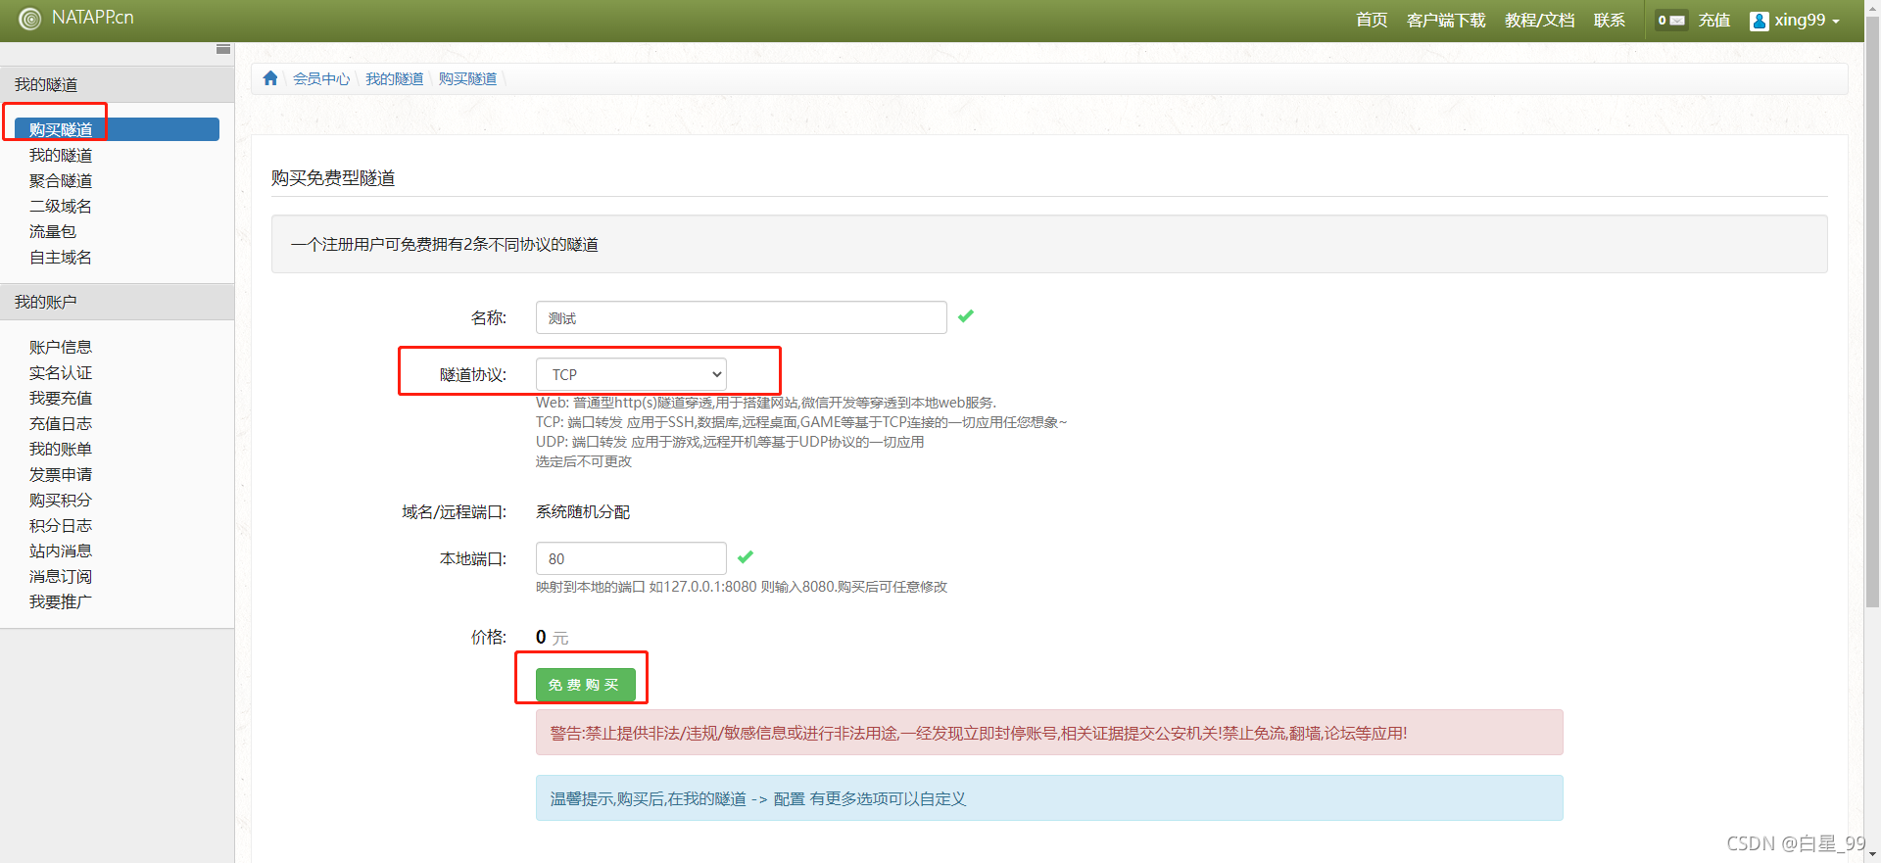Click the 购买免费型隧道 heading

click(x=333, y=177)
